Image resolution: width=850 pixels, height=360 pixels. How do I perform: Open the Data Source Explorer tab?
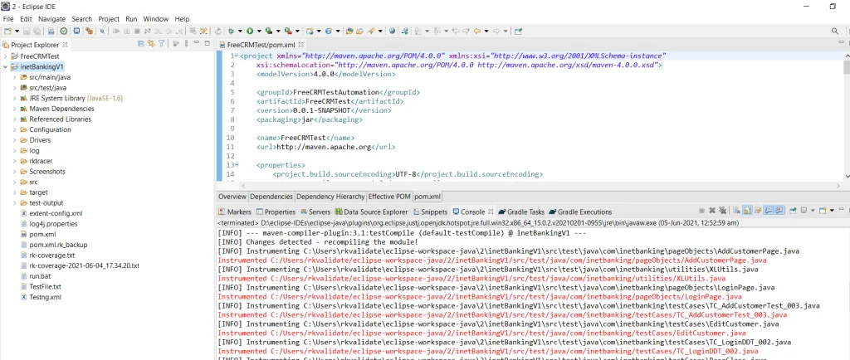(x=371, y=212)
